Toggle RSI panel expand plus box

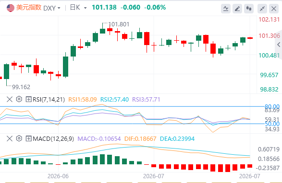click(29, 99)
